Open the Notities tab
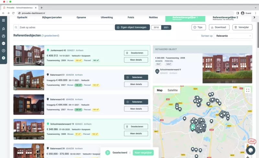Screen dimensions: 259x158 click(x=153, y=18)
